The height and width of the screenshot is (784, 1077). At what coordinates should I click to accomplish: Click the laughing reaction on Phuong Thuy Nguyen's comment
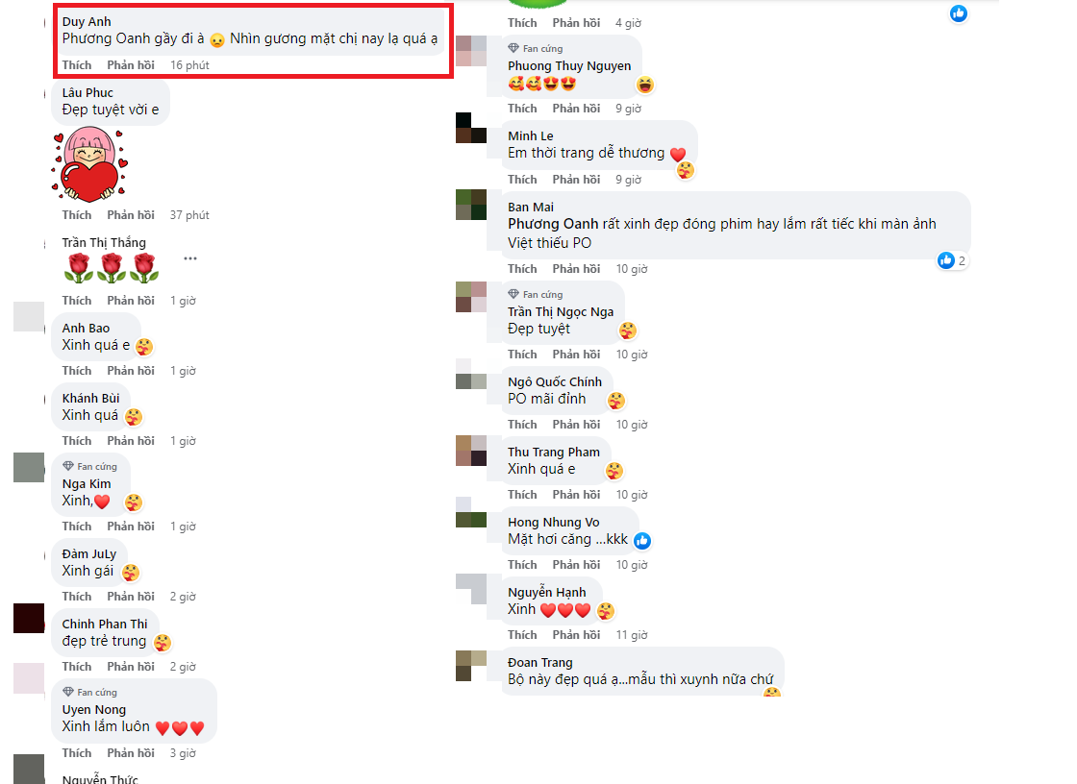point(645,85)
